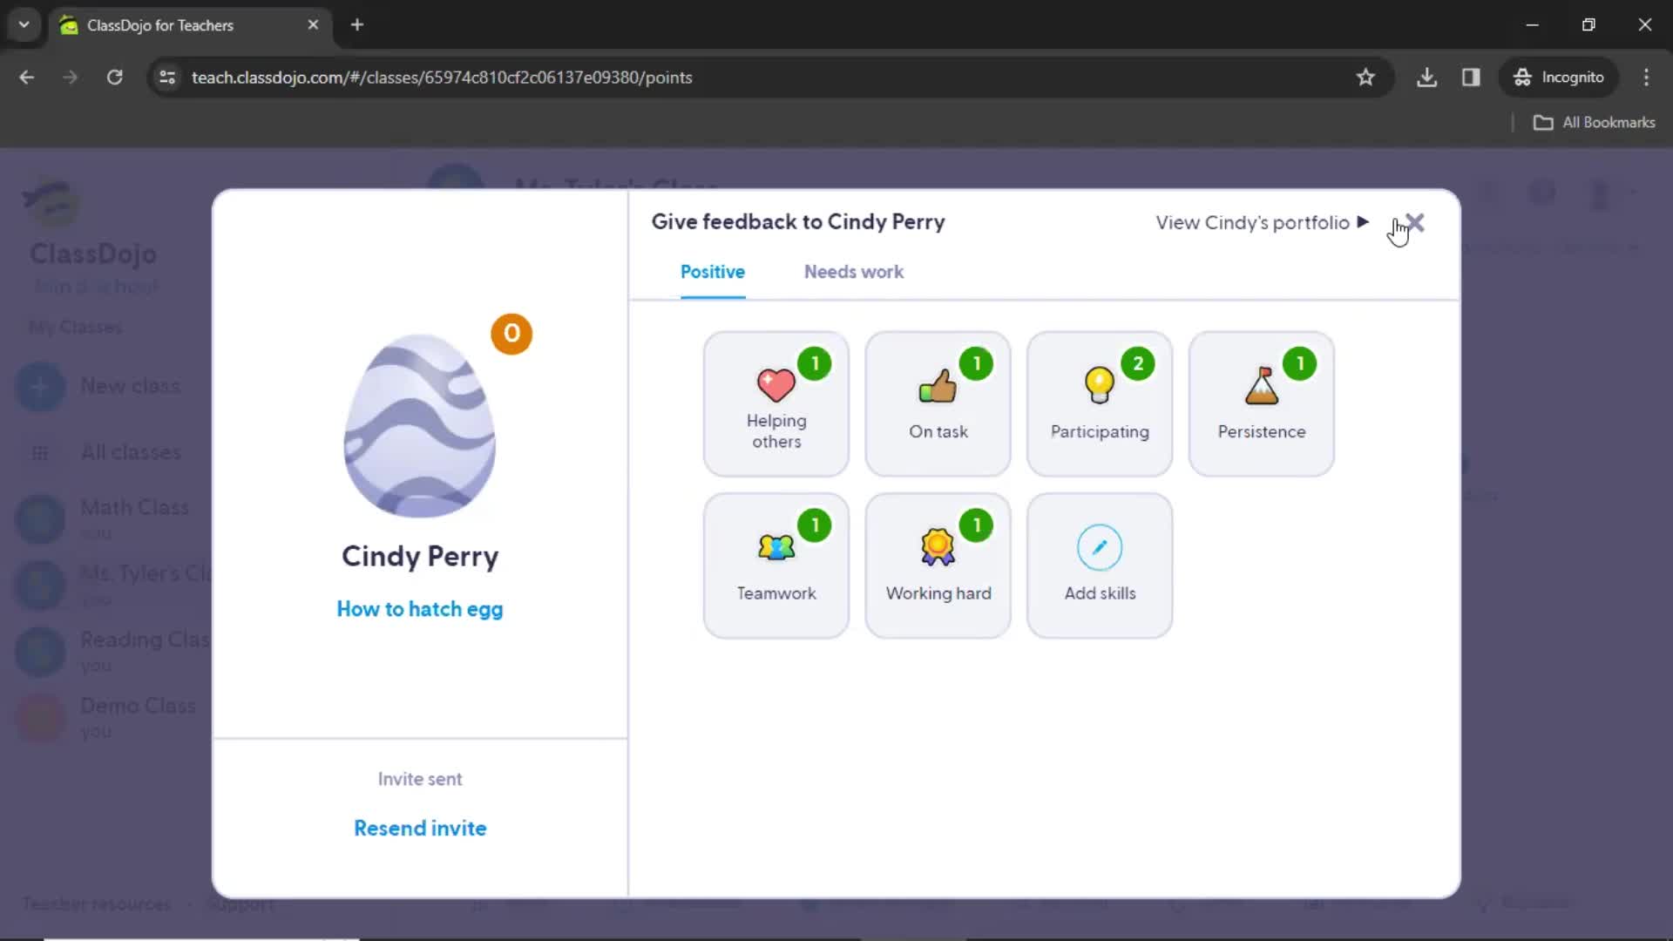The image size is (1673, 941).
Task: Select the Positive tab
Action: pyautogui.click(x=713, y=273)
